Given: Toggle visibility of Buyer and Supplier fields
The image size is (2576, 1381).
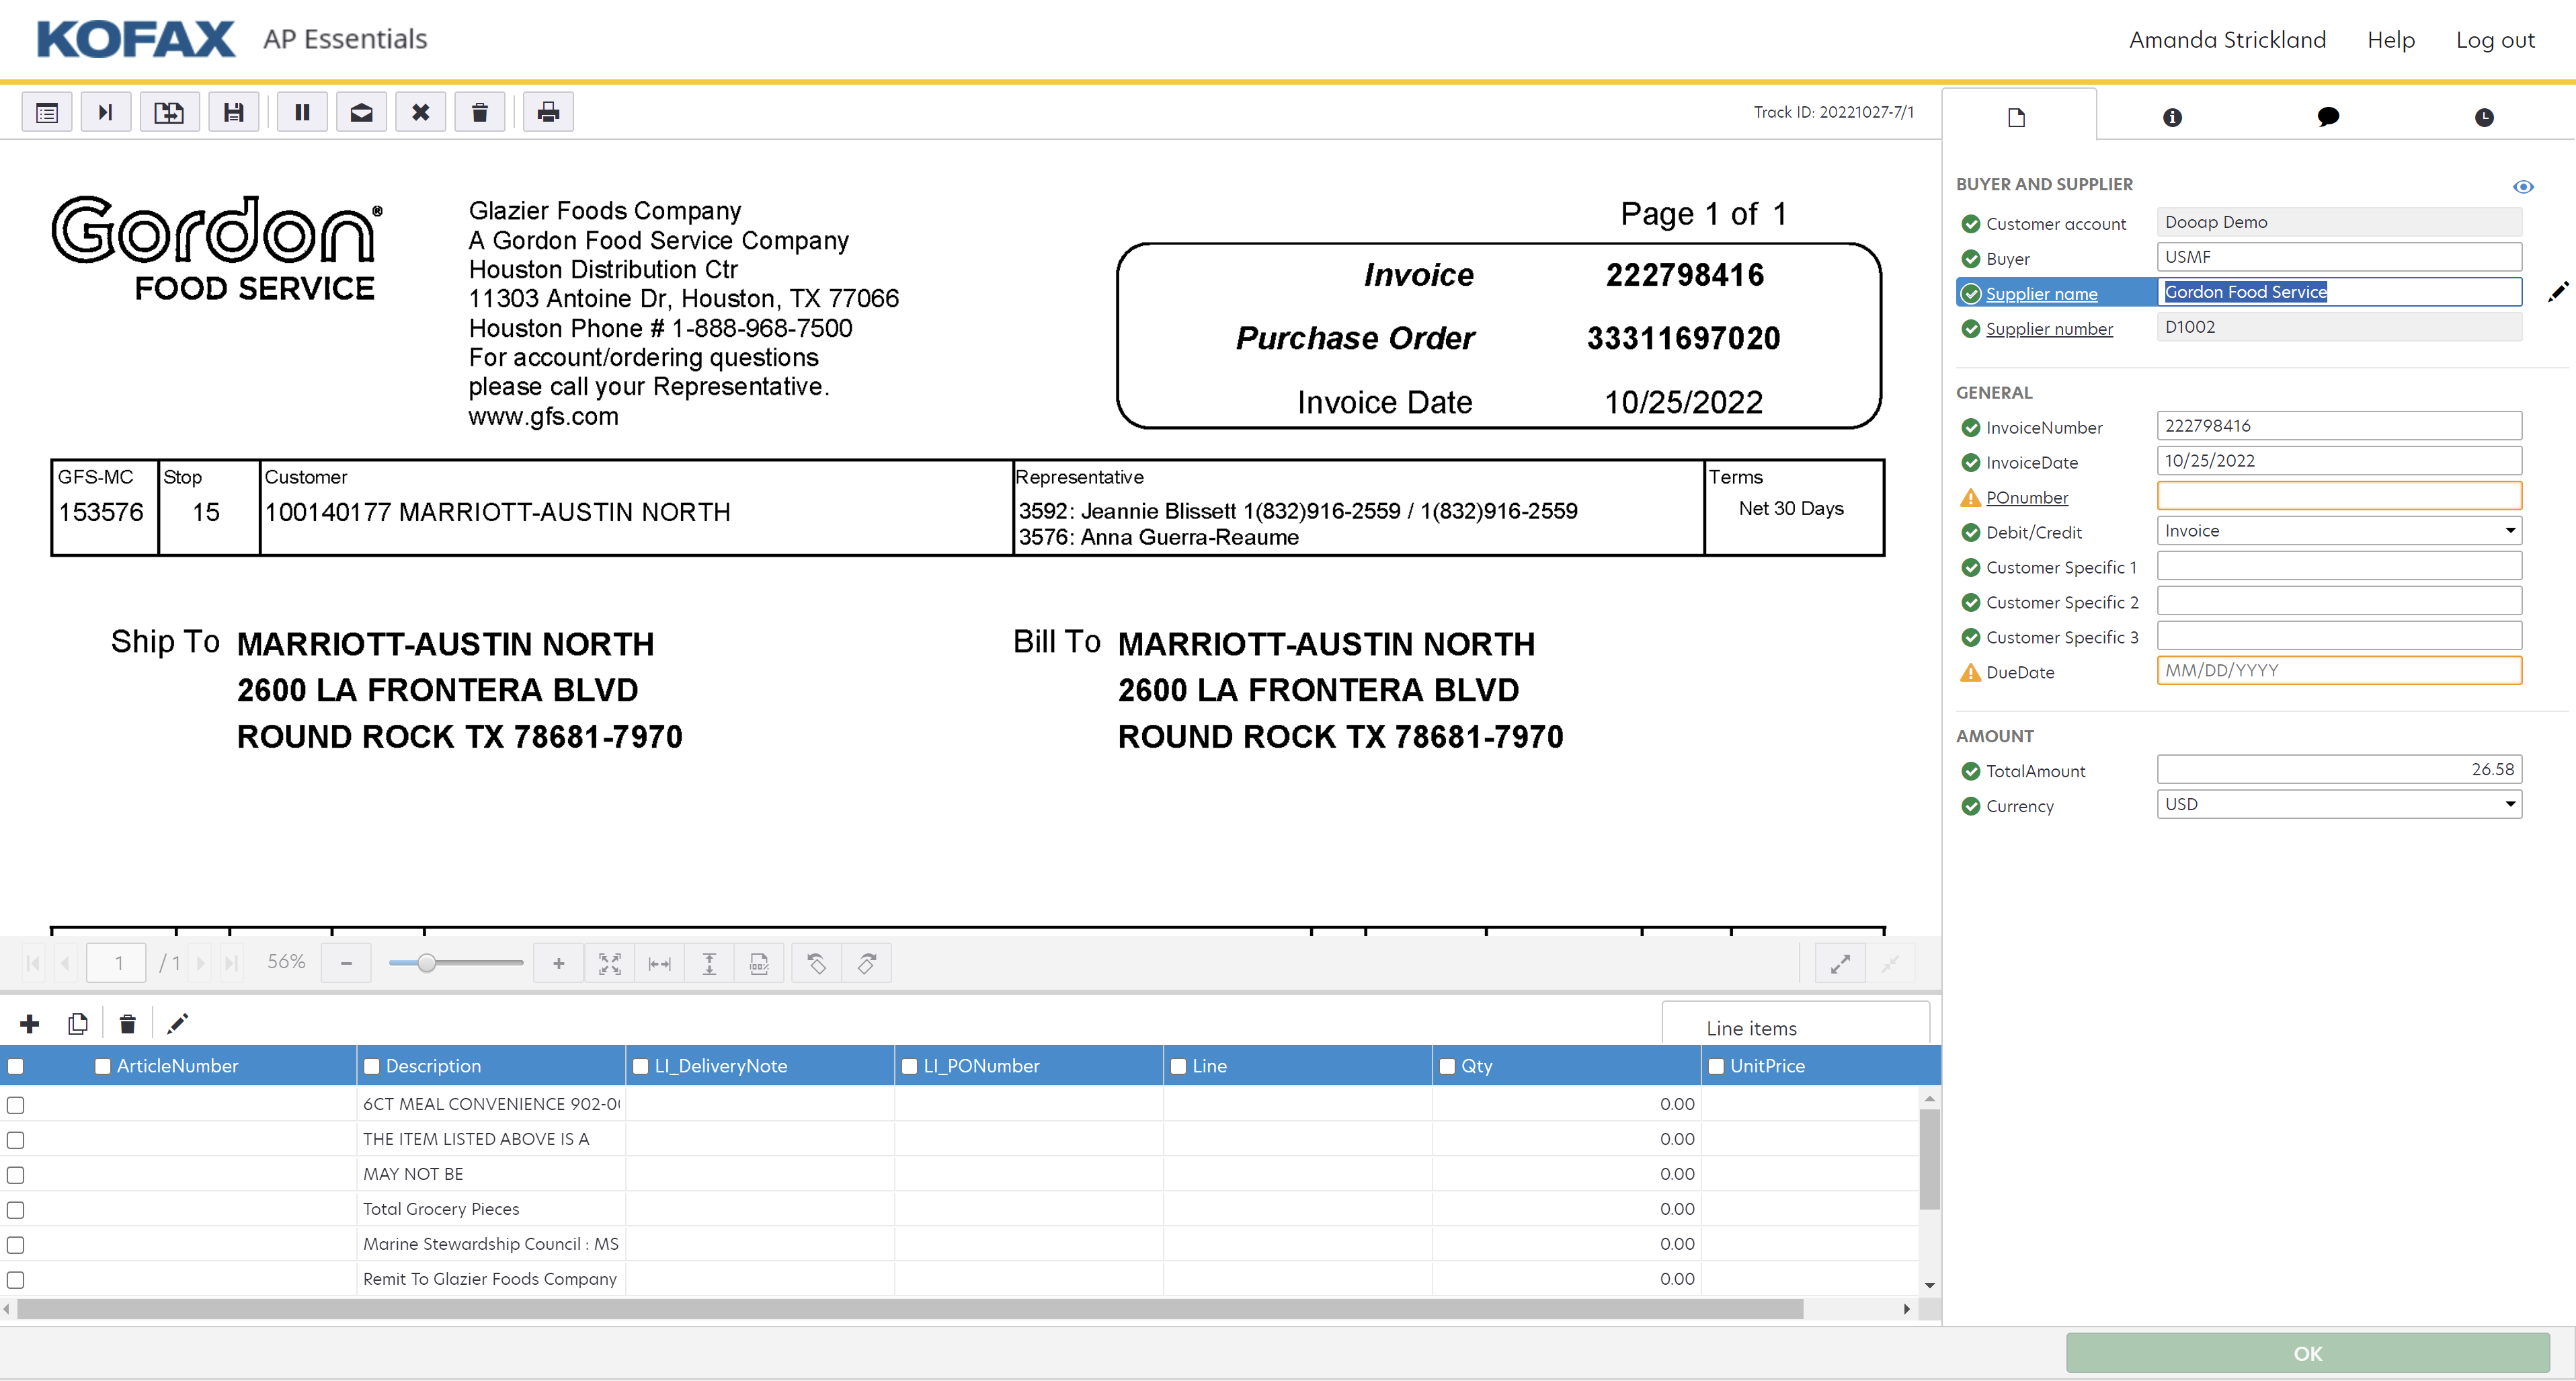Looking at the screenshot, I should click(x=2523, y=186).
